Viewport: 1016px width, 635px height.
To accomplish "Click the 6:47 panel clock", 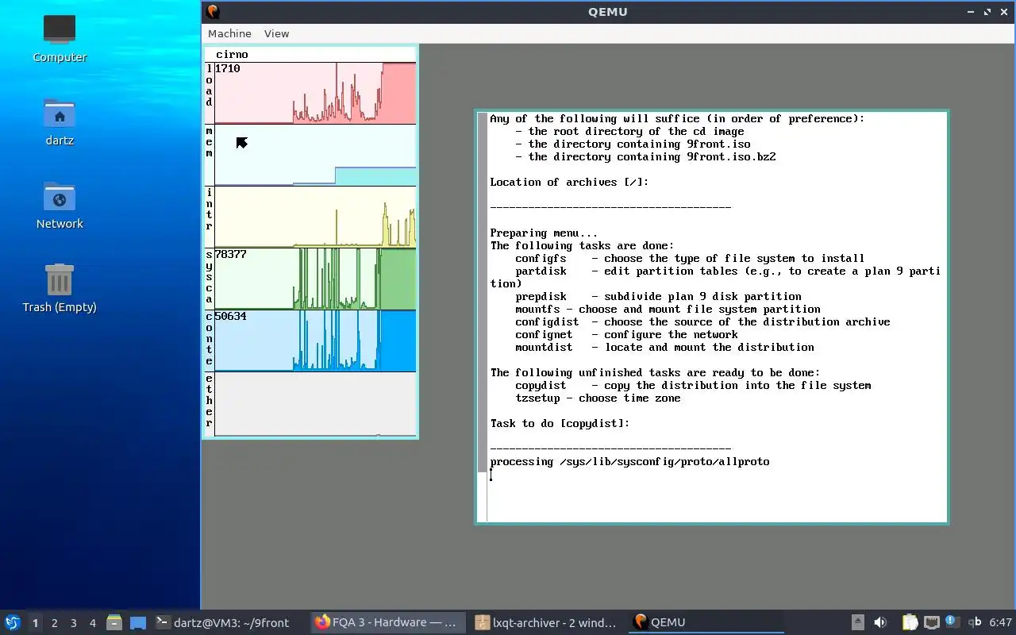I will coord(1000,622).
